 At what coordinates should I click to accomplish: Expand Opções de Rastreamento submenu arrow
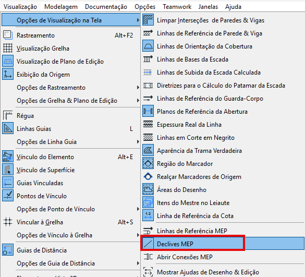138,88
